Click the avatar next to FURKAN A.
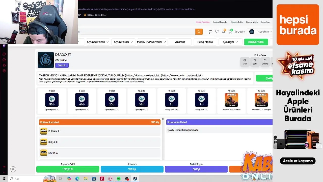 (44, 131)
